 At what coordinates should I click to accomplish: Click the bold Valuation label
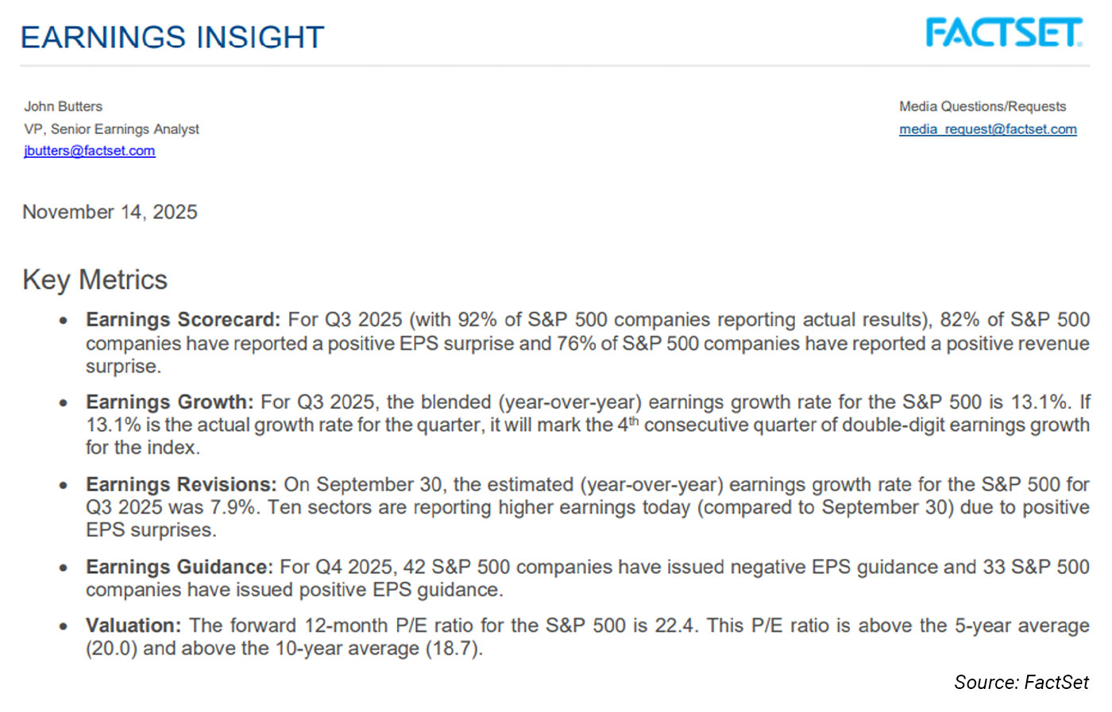[x=133, y=626]
